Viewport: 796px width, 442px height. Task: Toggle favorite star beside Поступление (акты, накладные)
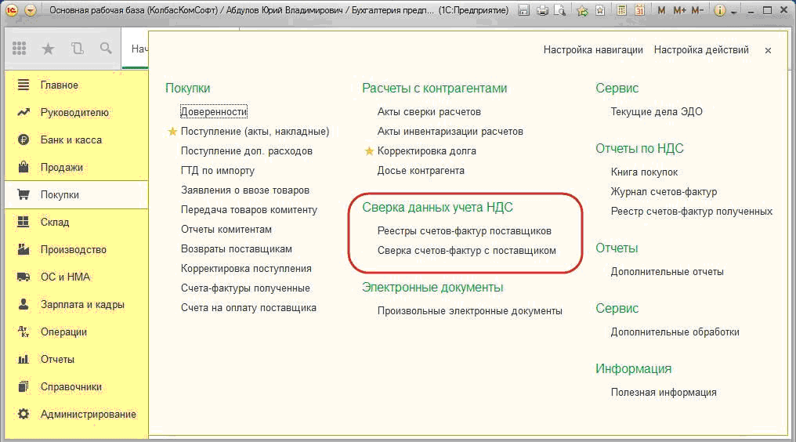pos(172,132)
